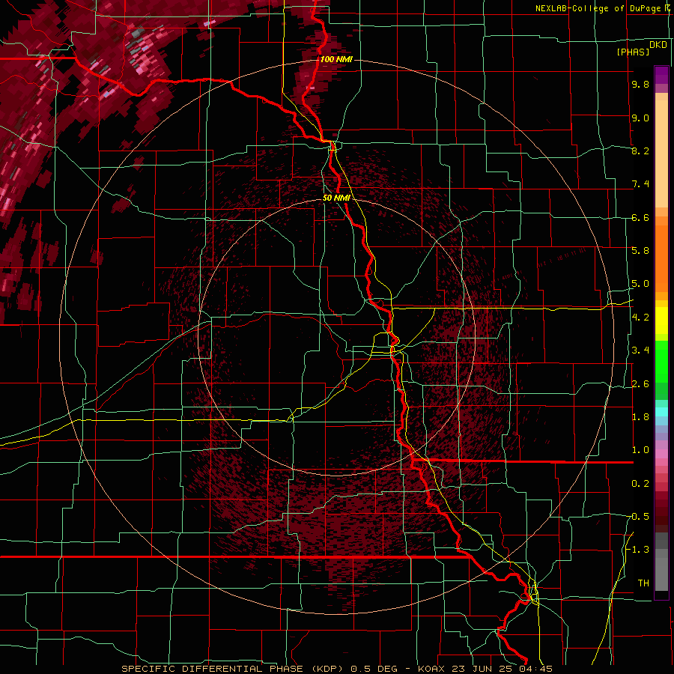This screenshot has height=674, width=674.
Task: Click the purple top segment of the color bar
Action: pos(661,75)
